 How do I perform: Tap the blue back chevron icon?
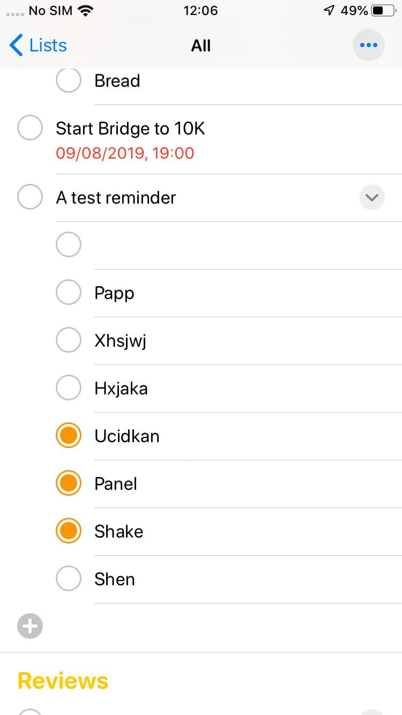pyautogui.click(x=17, y=45)
